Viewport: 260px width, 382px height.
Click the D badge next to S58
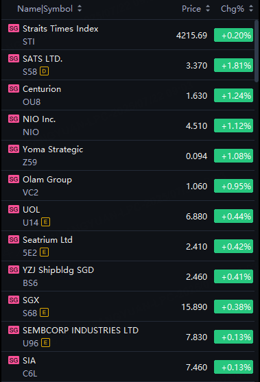[x=44, y=71]
